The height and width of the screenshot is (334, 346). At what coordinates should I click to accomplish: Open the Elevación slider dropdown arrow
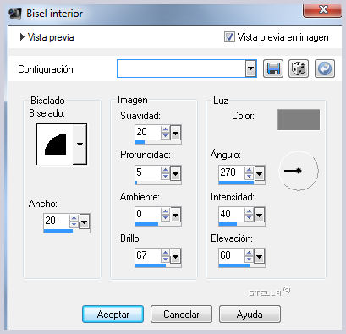pyautogui.click(x=259, y=257)
